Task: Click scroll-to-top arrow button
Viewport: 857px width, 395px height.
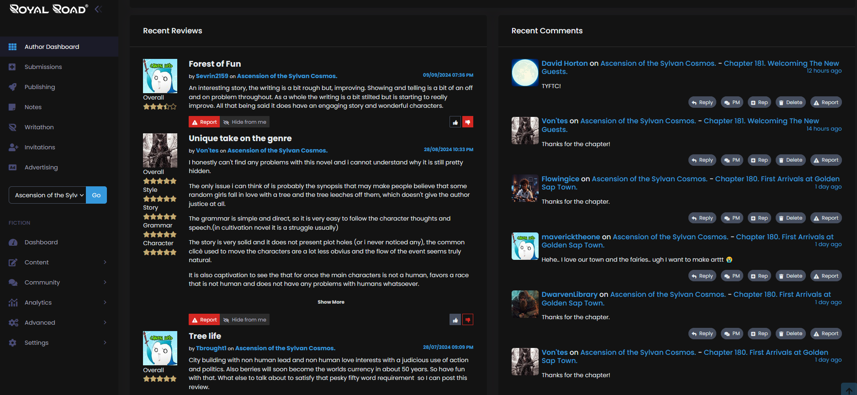Action: pyautogui.click(x=849, y=390)
